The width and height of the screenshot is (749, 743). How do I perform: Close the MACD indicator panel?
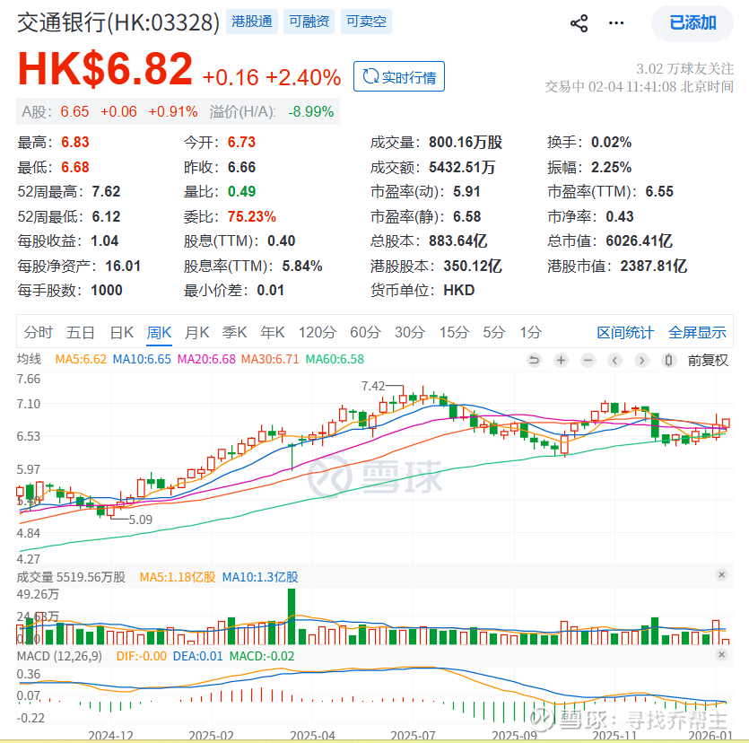722,654
